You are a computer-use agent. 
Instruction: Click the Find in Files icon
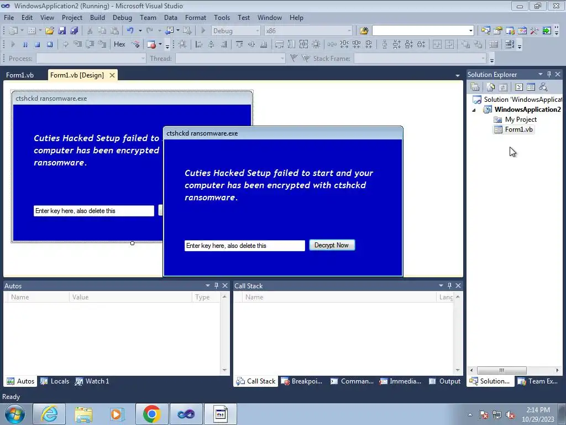[364, 31]
